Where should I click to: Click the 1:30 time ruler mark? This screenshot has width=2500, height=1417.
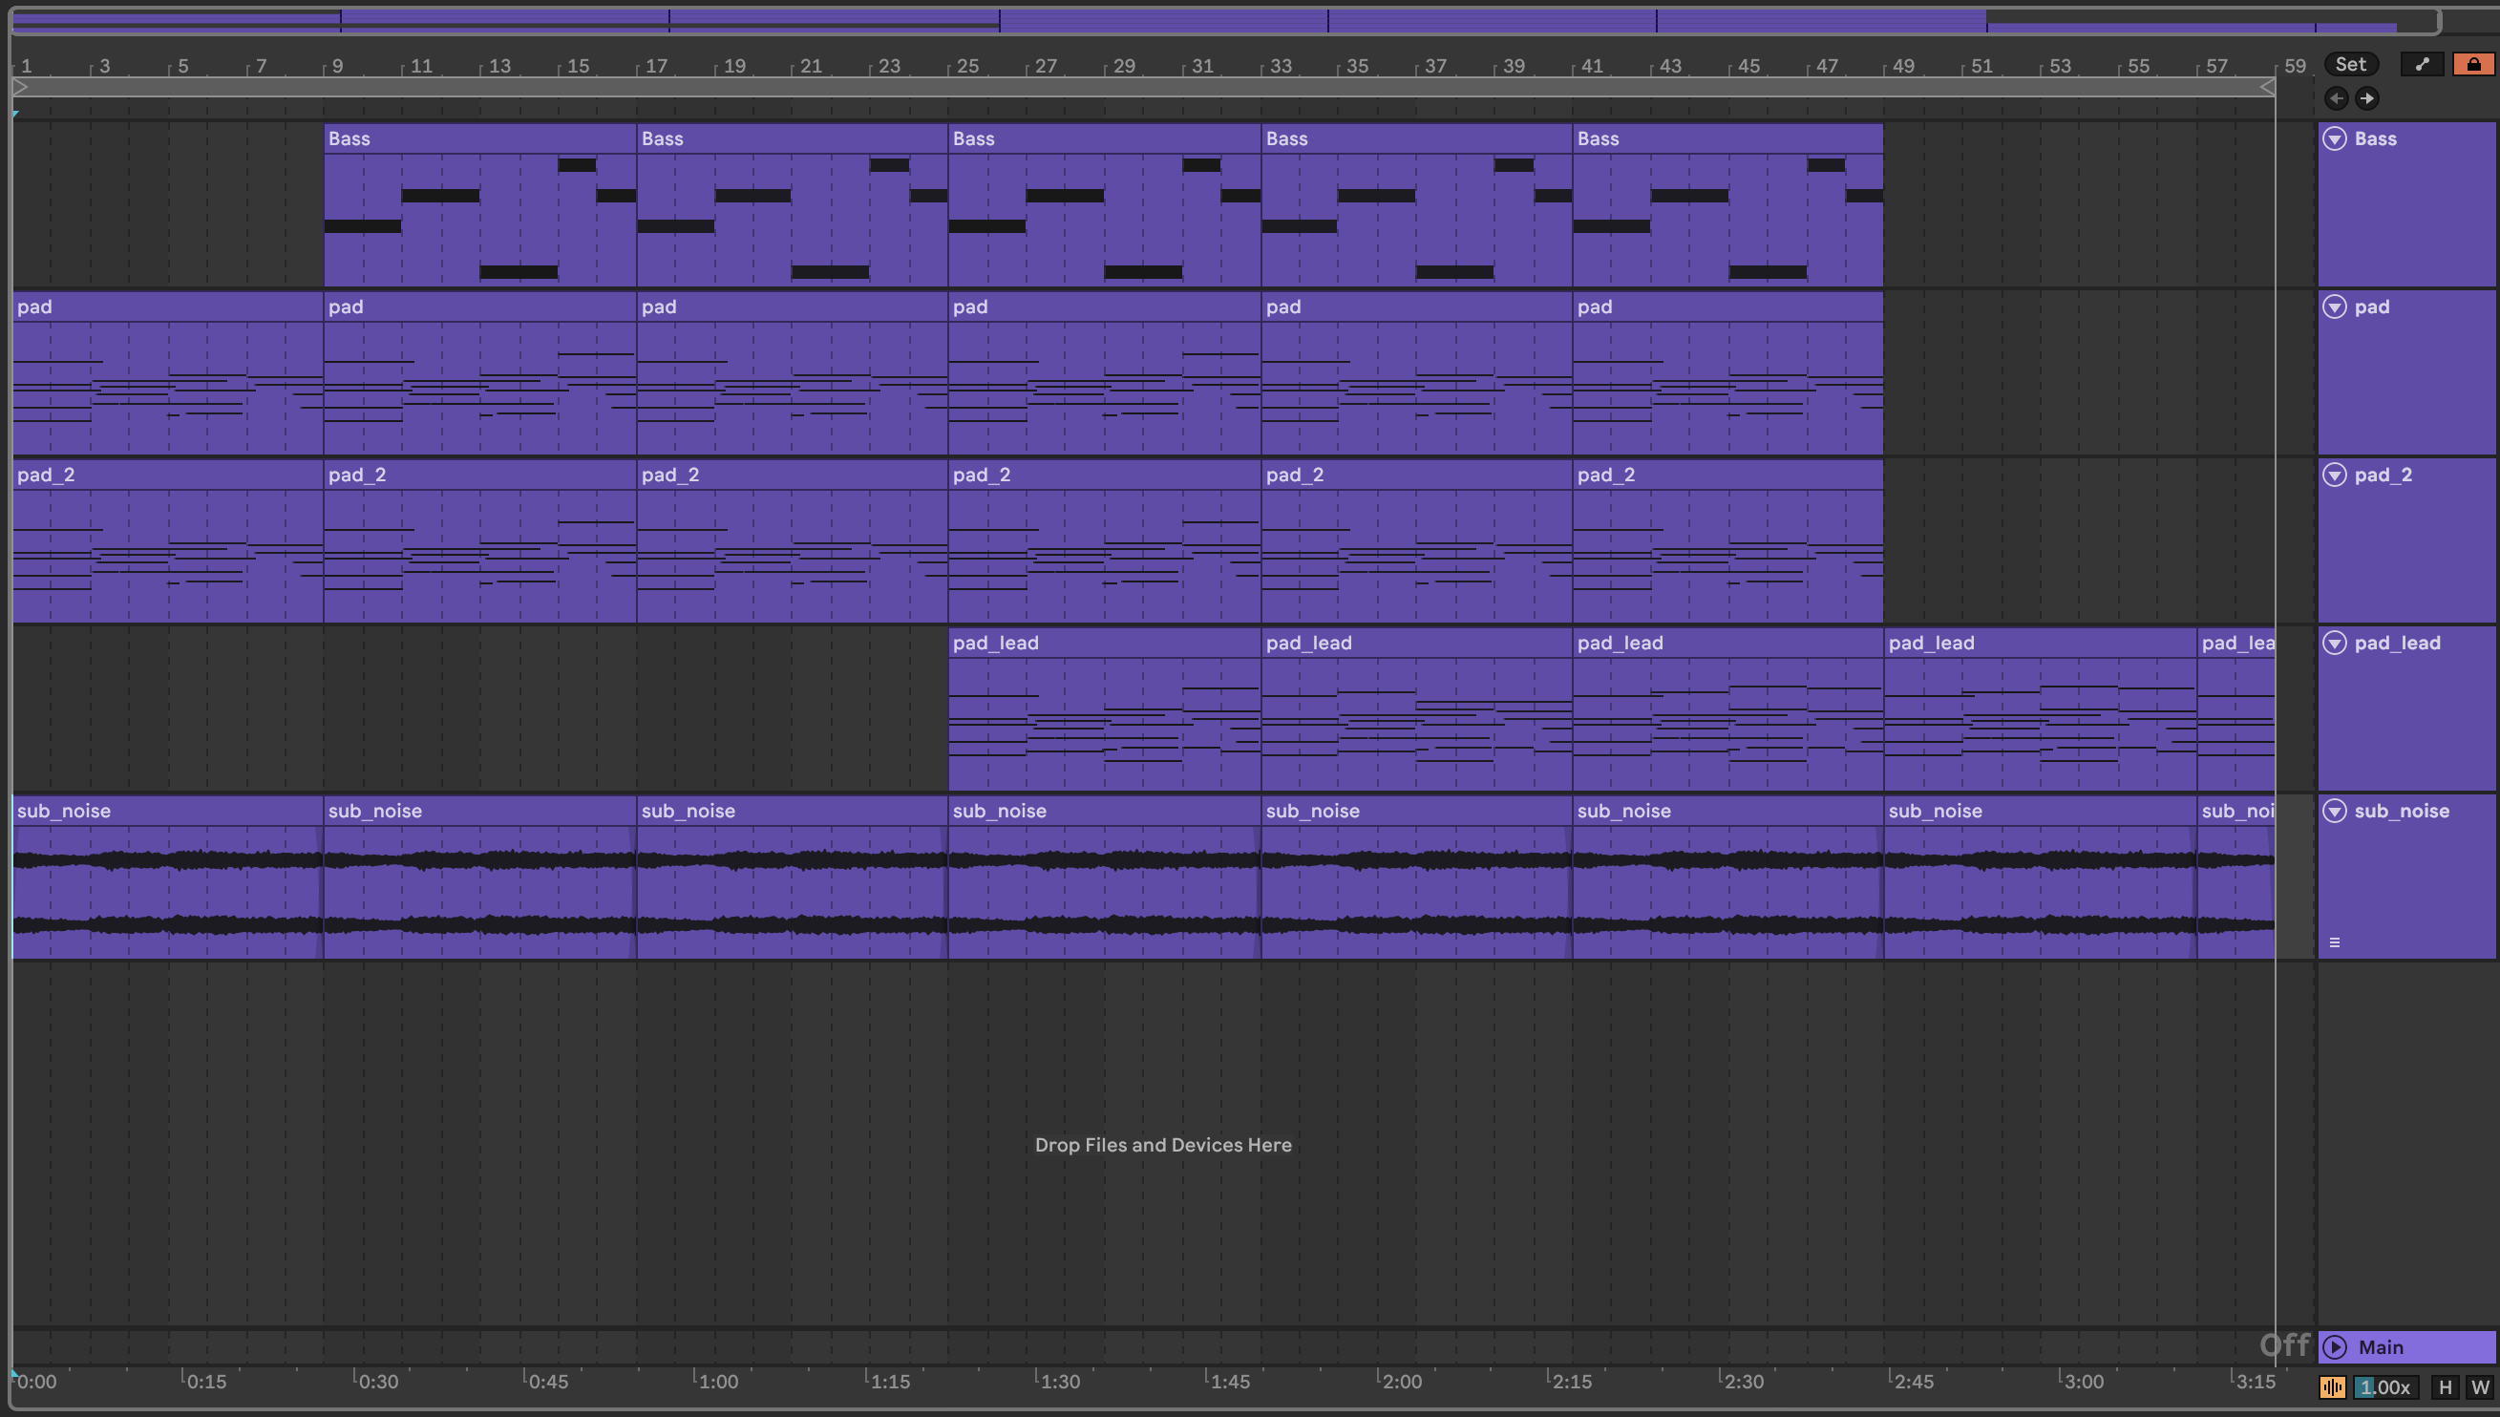click(1059, 1381)
